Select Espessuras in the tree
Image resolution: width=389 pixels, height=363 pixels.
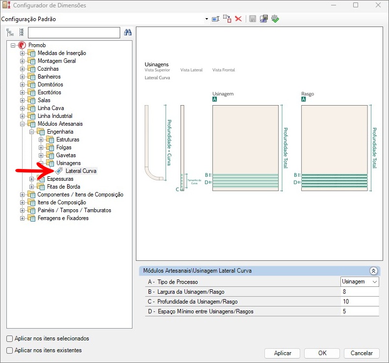pos(60,179)
